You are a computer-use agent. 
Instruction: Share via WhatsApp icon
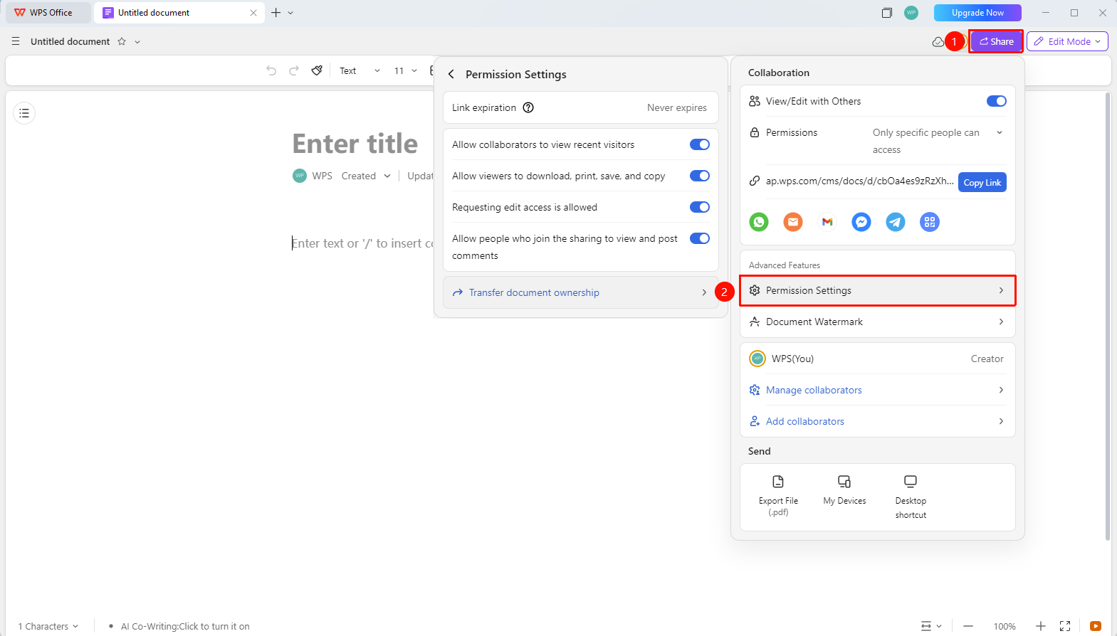pyautogui.click(x=759, y=222)
